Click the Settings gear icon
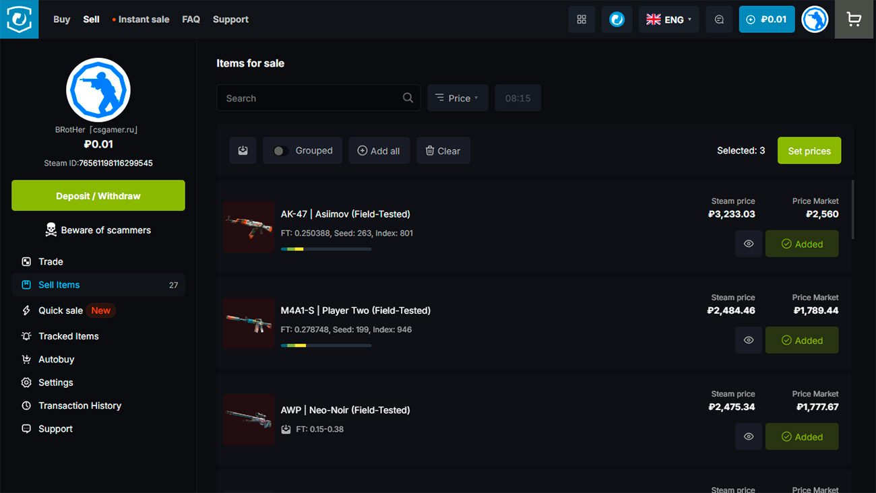 [26, 383]
